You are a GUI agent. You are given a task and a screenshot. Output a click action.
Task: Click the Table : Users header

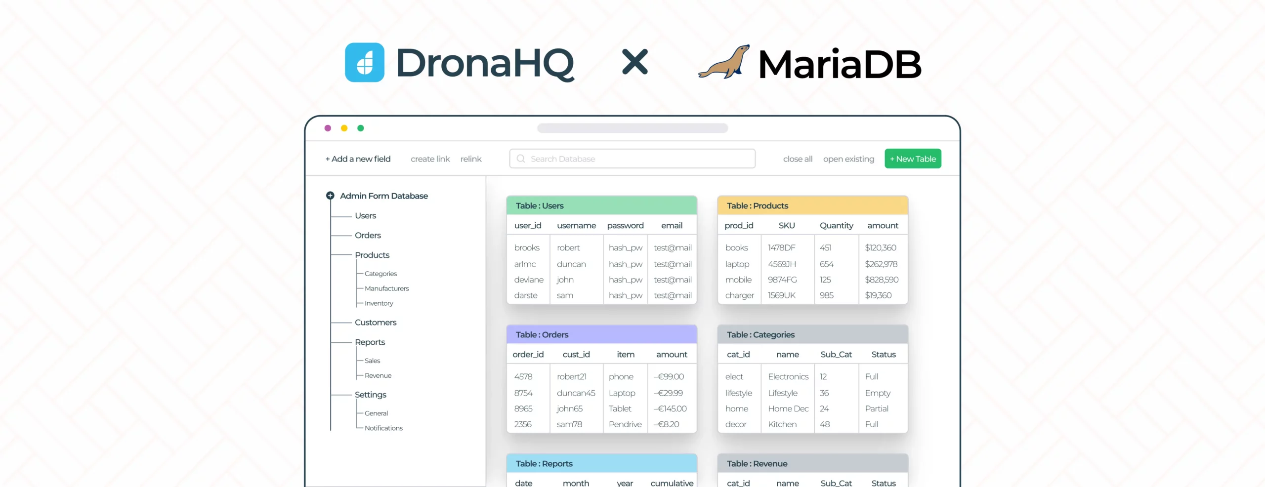(x=601, y=205)
